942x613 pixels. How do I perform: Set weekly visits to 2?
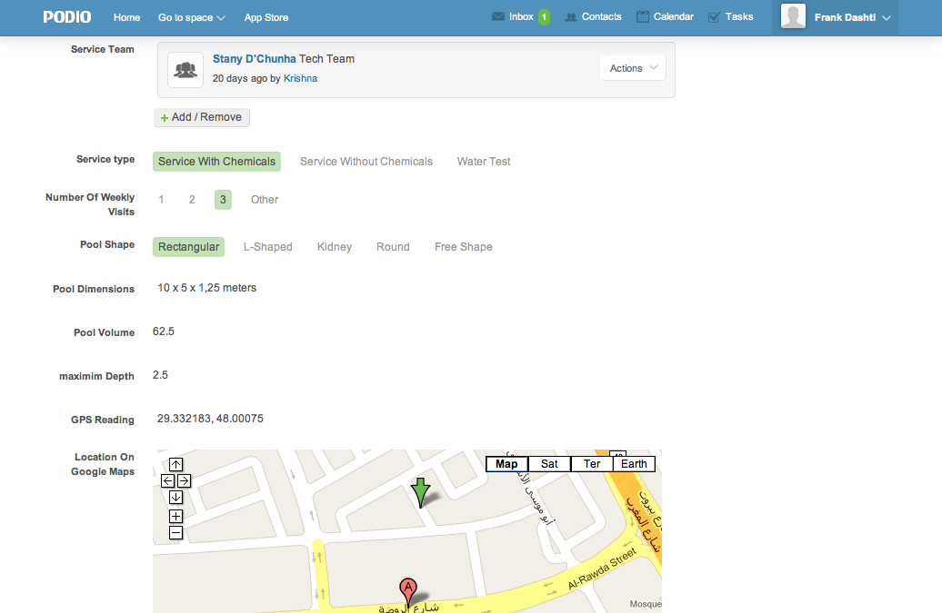pyautogui.click(x=192, y=200)
